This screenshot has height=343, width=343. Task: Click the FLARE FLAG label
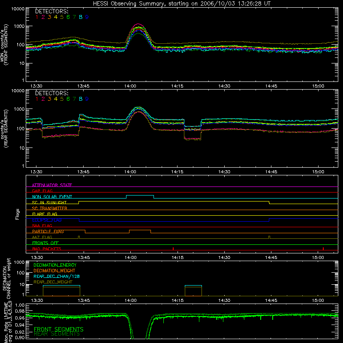[x=45, y=214]
